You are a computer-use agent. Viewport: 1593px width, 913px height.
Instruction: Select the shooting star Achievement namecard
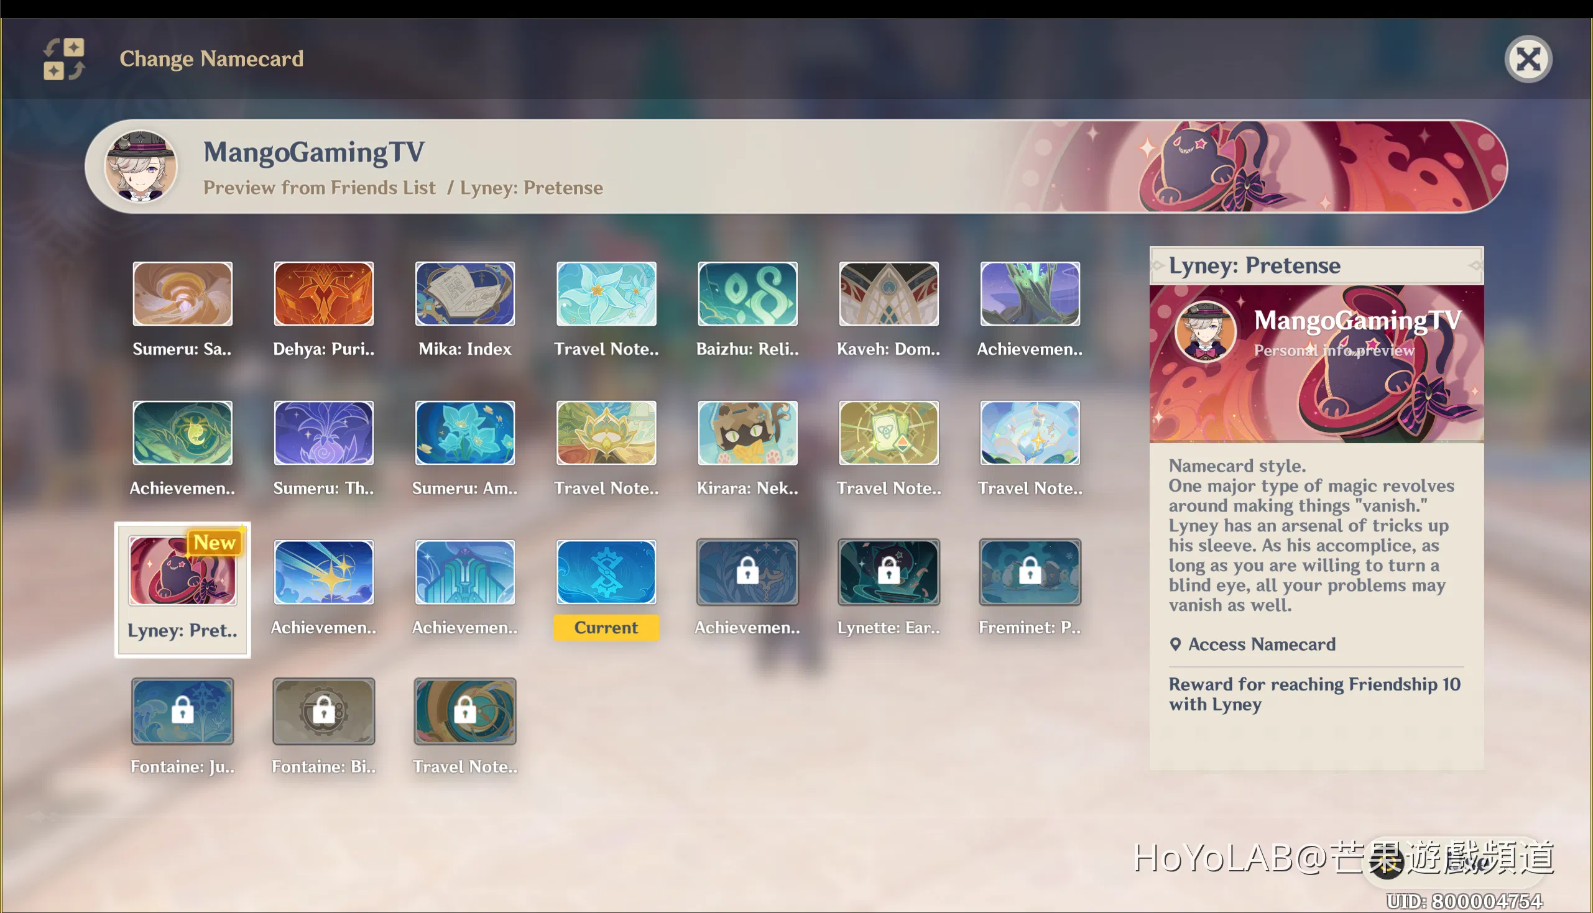click(x=323, y=572)
